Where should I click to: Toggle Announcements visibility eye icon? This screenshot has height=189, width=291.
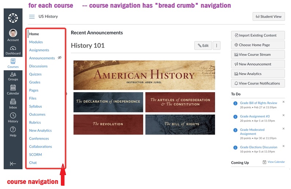[60, 58]
